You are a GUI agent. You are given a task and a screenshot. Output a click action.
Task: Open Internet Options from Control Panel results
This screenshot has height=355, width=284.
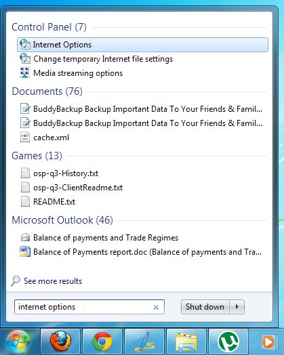[x=142, y=45]
